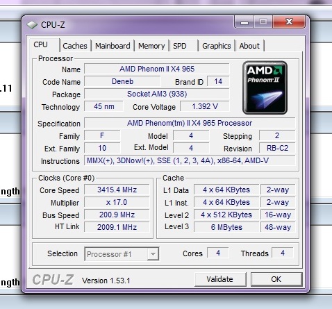The image size is (332, 309).
Task: Show the Graphics tab
Action: pos(217,46)
